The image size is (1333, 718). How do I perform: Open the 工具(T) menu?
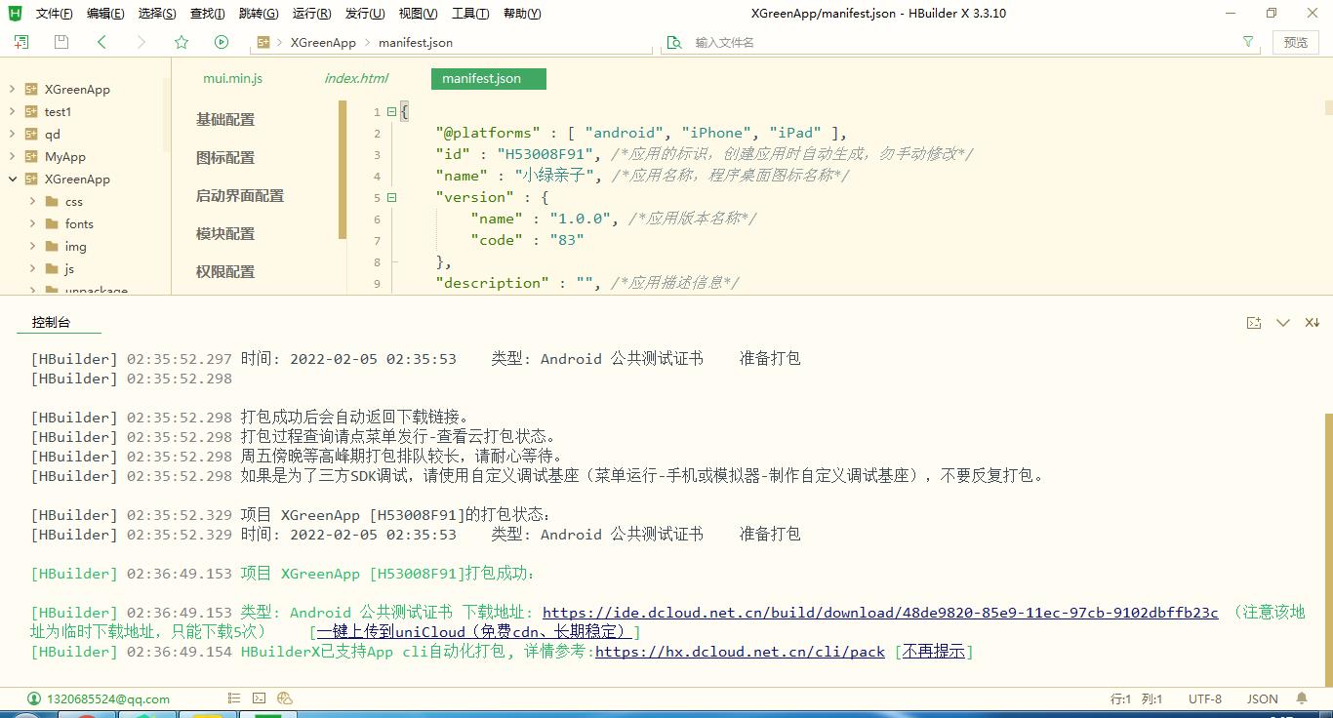click(470, 14)
